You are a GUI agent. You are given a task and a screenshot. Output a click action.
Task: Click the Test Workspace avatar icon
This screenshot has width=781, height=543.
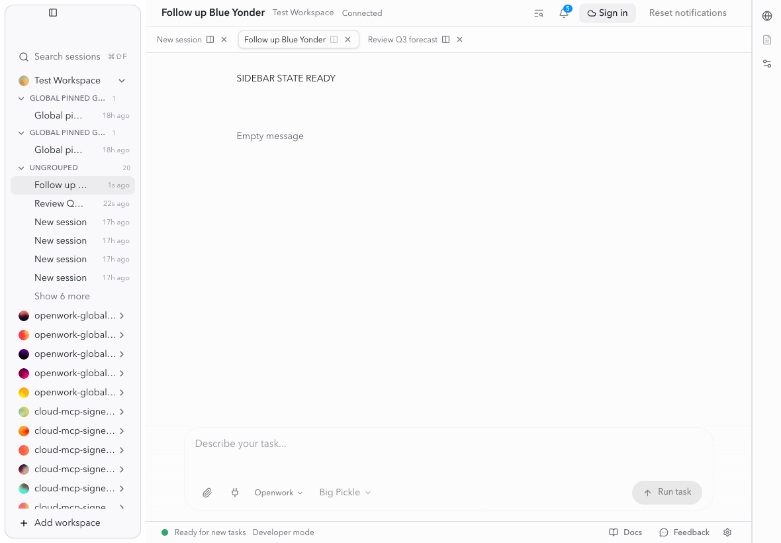[23, 81]
